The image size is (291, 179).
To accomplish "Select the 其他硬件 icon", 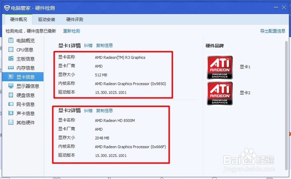I will (x=11, y=122).
